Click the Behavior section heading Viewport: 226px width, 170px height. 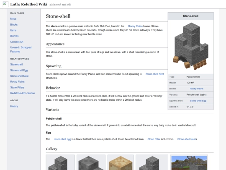(53, 88)
